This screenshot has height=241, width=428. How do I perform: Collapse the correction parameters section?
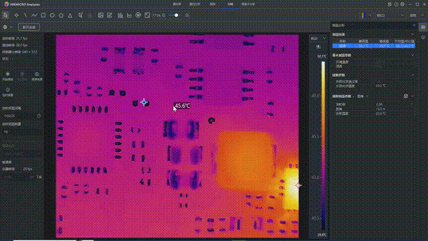412,75
